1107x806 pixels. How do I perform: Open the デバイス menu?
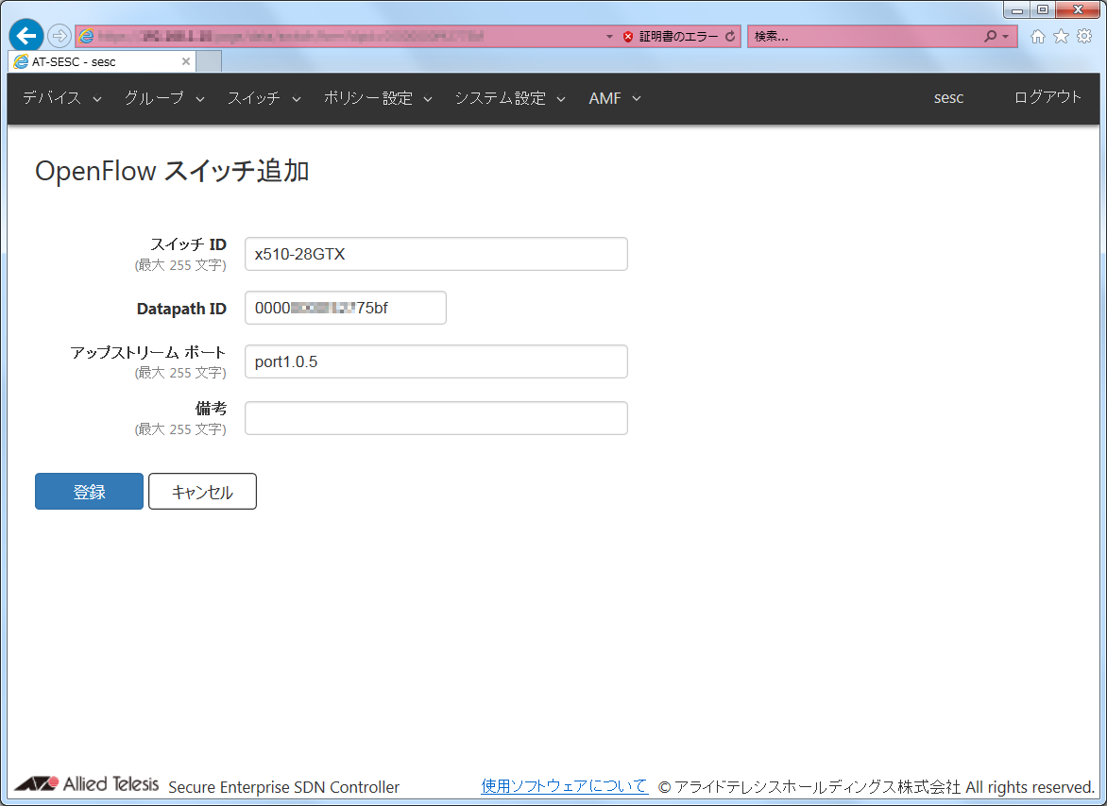click(x=62, y=98)
